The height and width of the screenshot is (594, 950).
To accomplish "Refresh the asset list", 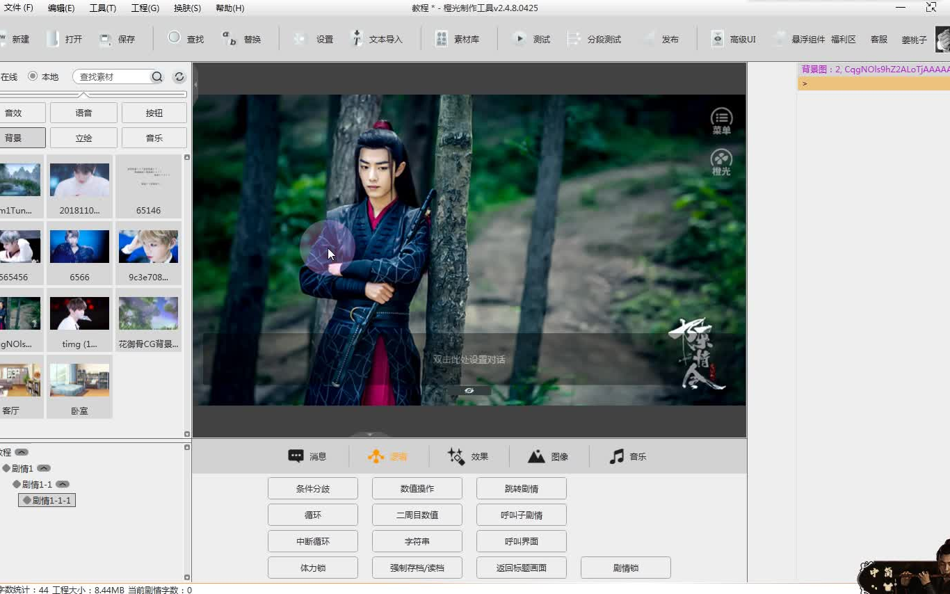I will [x=179, y=77].
